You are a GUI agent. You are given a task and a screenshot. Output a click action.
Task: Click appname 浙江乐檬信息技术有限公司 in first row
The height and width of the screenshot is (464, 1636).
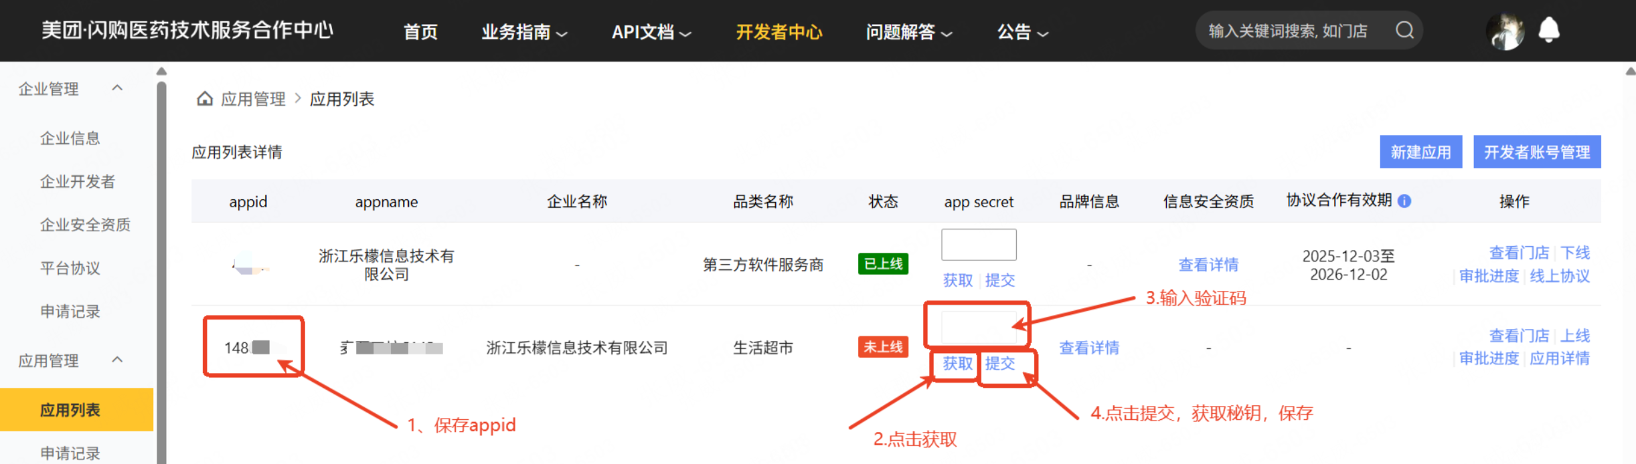tap(386, 265)
